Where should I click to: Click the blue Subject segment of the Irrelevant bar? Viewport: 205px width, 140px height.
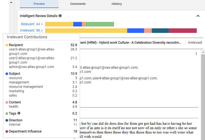click(x=136, y=31)
